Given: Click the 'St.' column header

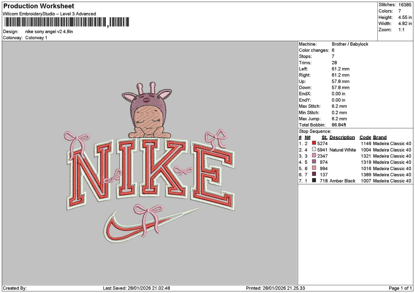Looking at the screenshot, I should click(325, 137).
